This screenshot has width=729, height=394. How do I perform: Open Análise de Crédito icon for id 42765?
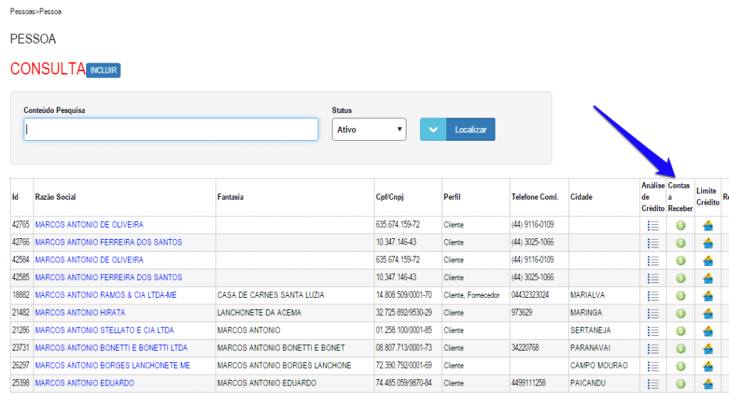tap(653, 225)
